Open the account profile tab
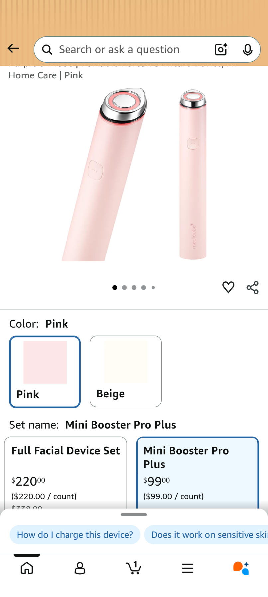The width and height of the screenshot is (268, 597). tap(80, 568)
